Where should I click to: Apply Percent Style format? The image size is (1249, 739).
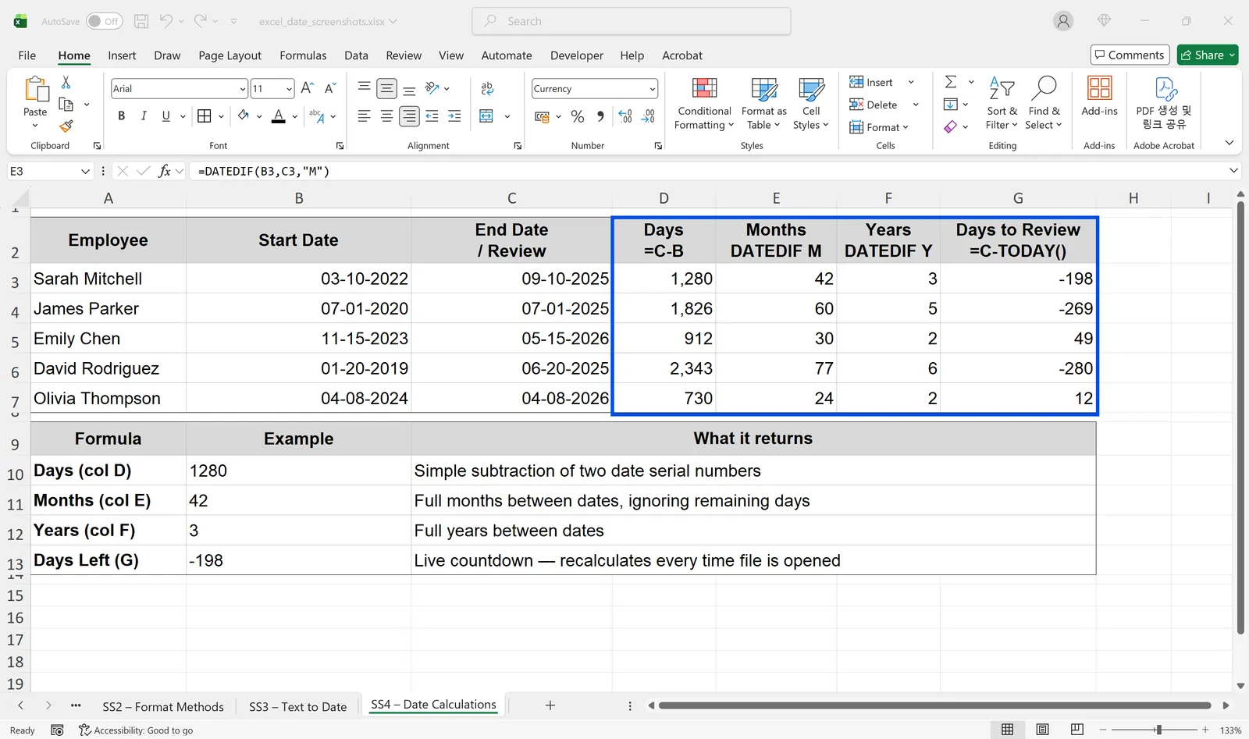(x=578, y=116)
